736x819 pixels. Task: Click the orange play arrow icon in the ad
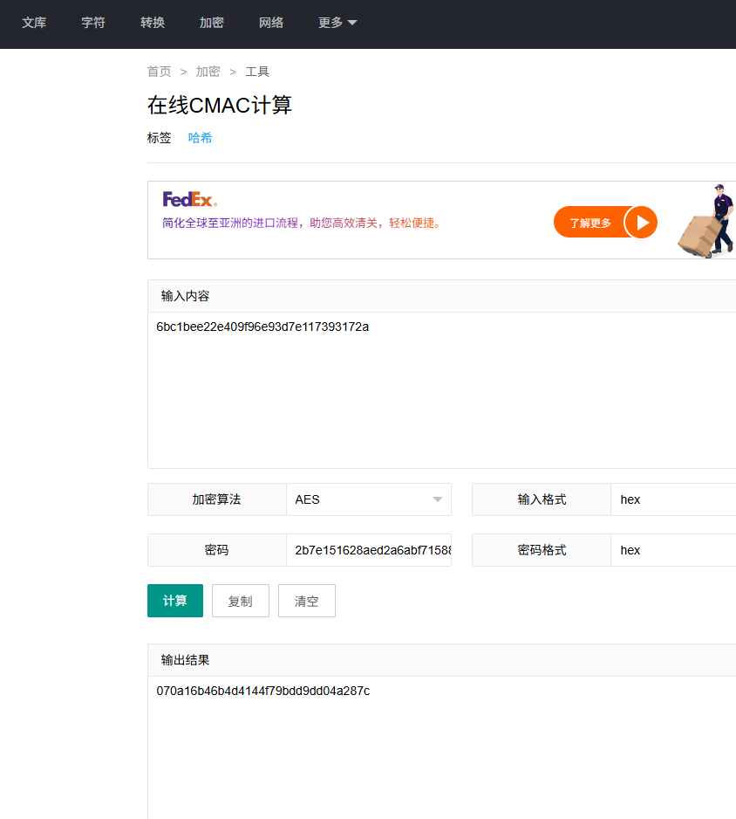point(642,222)
